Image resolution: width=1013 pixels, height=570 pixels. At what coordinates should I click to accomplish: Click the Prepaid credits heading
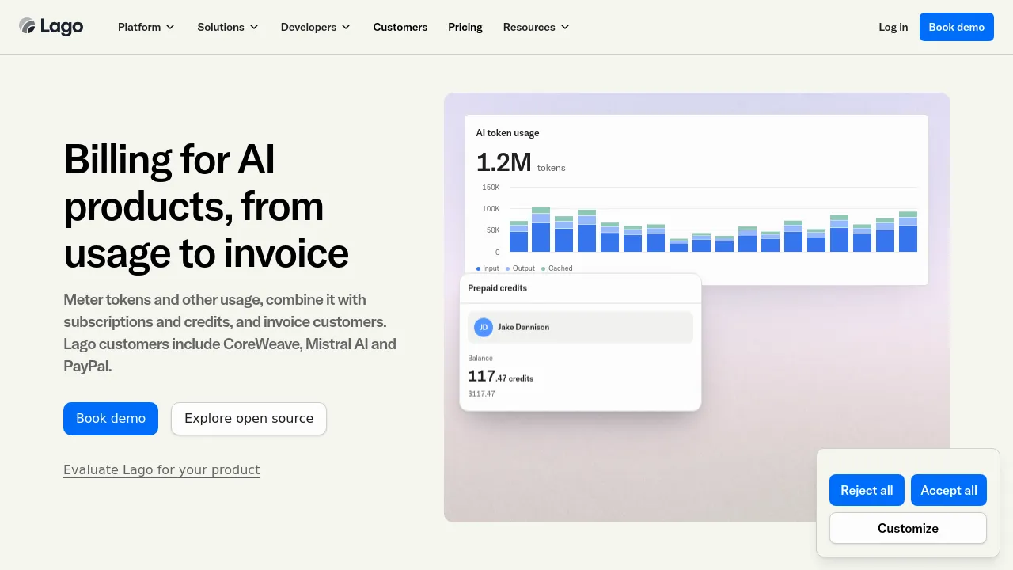(497, 288)
